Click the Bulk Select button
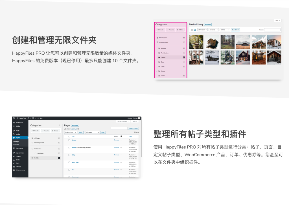 (x=235, y=30)
